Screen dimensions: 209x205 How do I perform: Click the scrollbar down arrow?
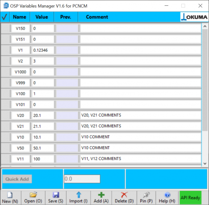[x=205, y=164]
